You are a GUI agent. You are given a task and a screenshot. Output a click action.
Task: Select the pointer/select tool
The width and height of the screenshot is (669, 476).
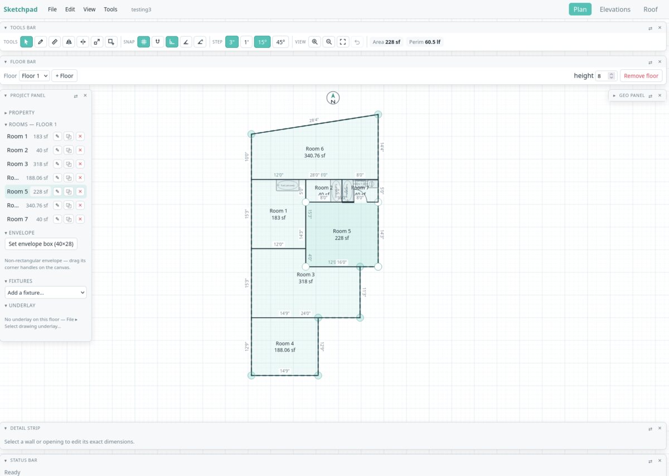(x=26, y=42)
